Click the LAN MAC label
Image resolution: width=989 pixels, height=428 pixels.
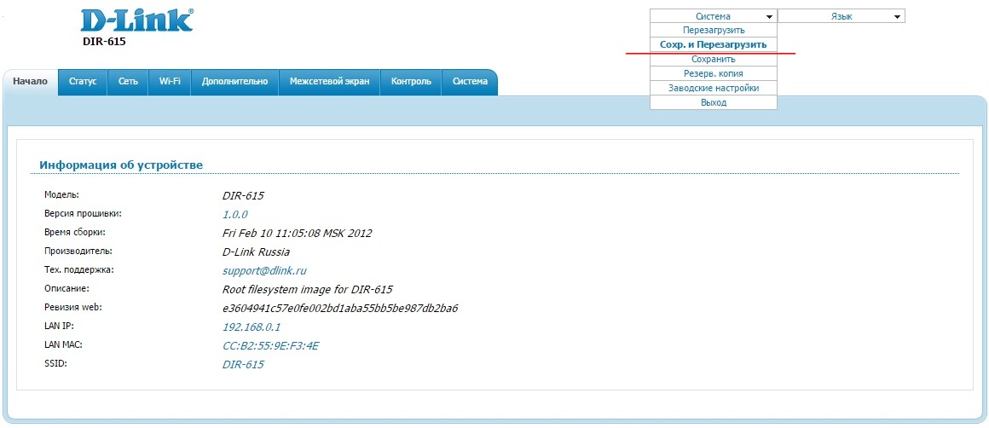(64, 345)
